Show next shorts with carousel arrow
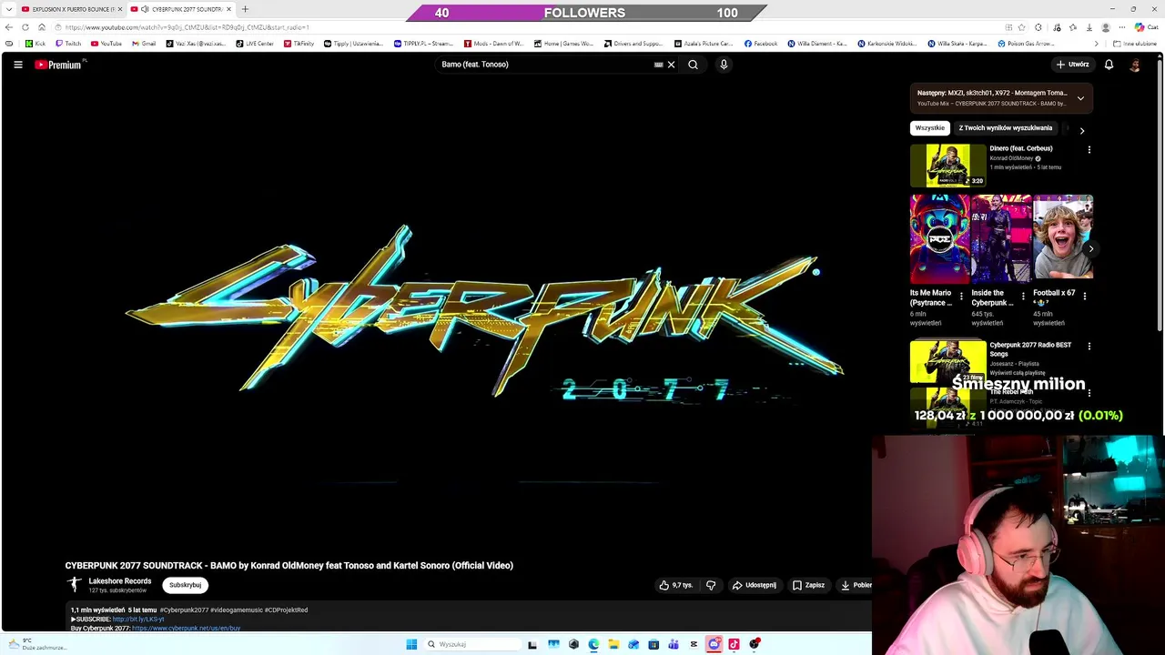 point(1090,248)
